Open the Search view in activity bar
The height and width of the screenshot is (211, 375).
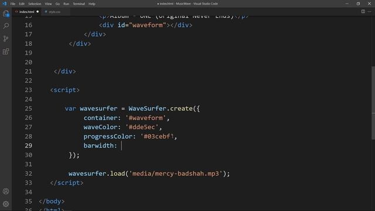tap(6, 26)
